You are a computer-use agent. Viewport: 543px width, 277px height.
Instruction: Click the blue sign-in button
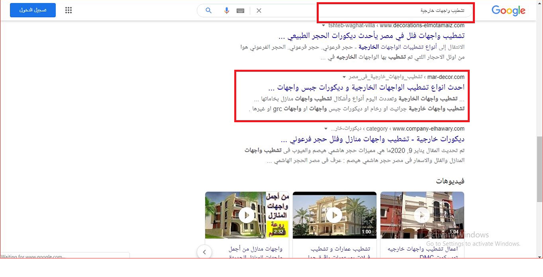click(33, 10)
